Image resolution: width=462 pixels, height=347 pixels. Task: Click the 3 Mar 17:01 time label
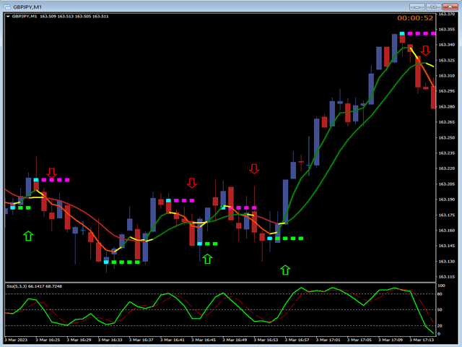click(x=328, y=339)
